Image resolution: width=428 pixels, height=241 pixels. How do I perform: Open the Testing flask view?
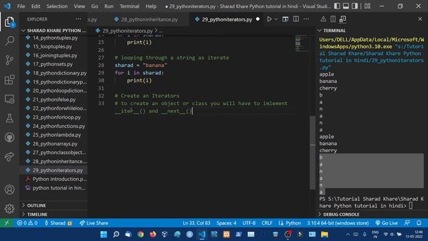click(9, 118)
